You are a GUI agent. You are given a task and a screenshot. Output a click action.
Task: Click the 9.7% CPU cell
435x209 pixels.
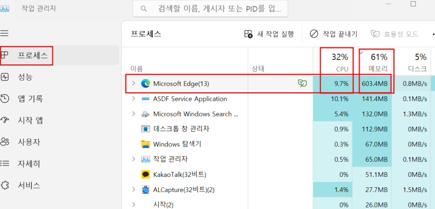pos(333,83)
